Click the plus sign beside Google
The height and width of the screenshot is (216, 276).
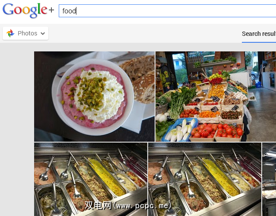click(51, 10)
